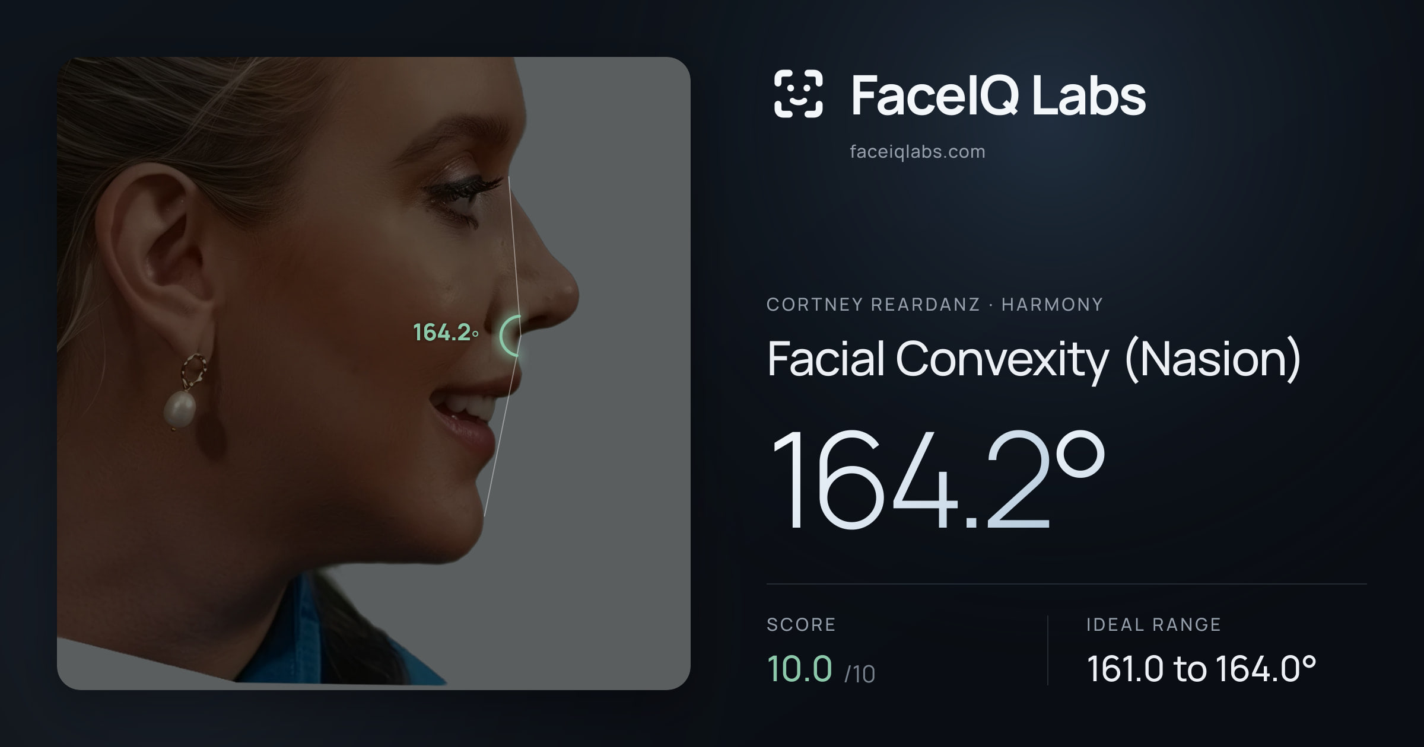The height and width of the screenshot is (747, 1424).
Task: Click the 10.0 score value
Action: pos(800,668)
